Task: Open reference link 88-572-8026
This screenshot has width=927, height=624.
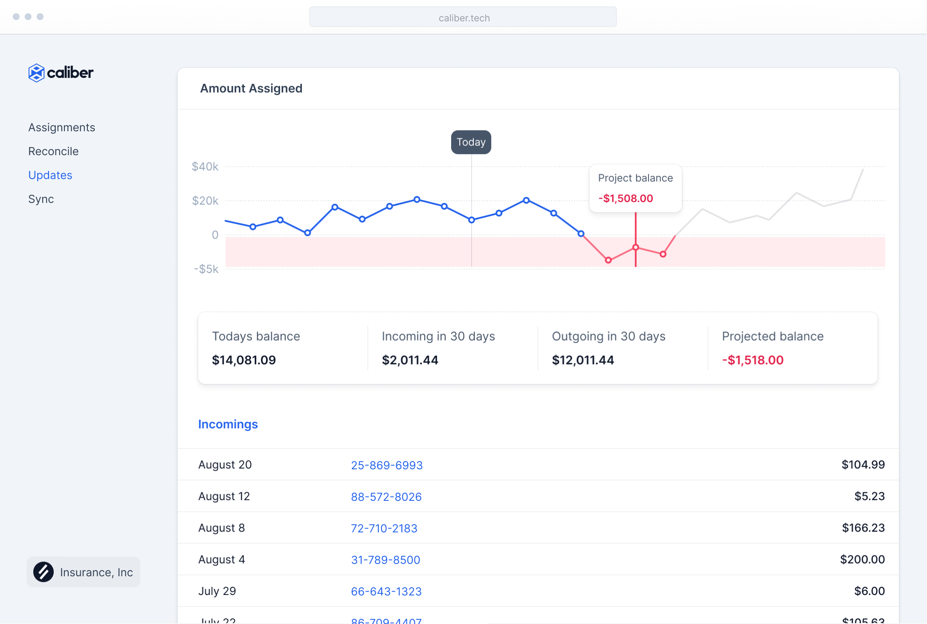Action: coord(386,497)
